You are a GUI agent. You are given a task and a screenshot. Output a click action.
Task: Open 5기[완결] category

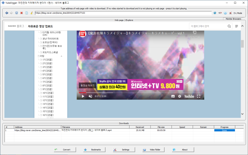pos(47,74)
